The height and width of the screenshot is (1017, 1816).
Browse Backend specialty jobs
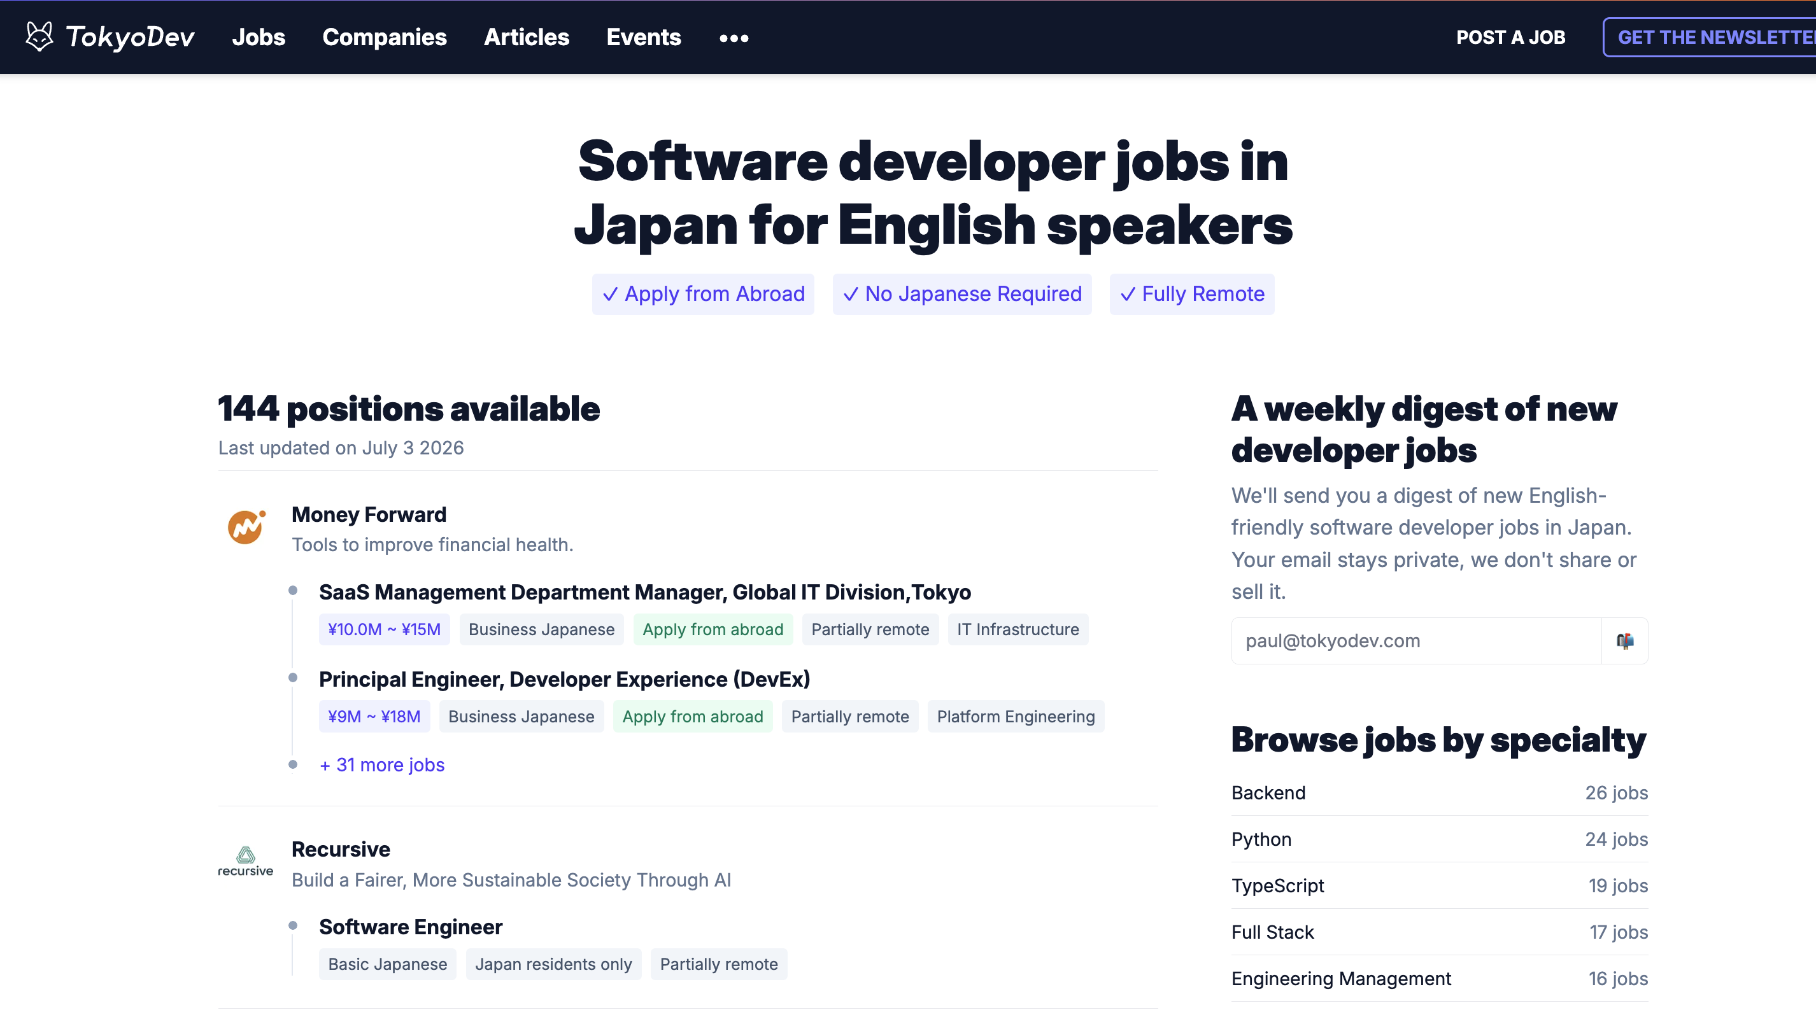click(x=1439, y=793)
